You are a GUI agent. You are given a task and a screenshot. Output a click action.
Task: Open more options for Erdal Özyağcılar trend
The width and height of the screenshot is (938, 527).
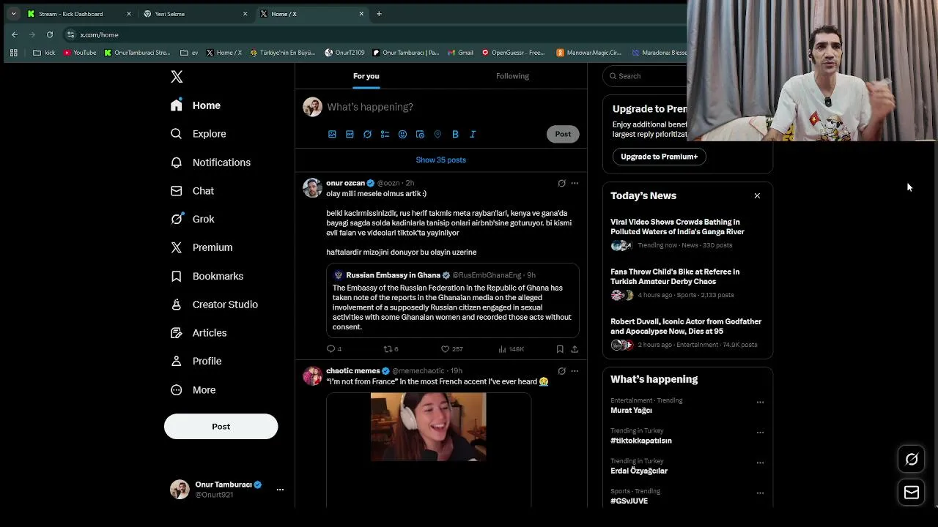point(760,463)
